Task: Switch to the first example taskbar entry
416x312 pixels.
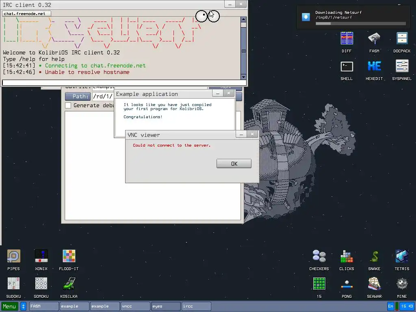Action: [74, 306]
